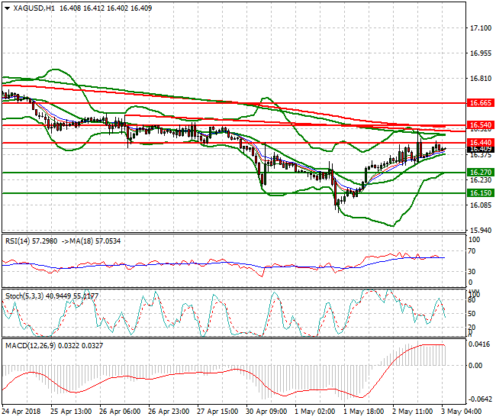496x420 pixels.
Task: Select the 24 Apr 2018 date on time axis
Action: [x=21, y=412]
